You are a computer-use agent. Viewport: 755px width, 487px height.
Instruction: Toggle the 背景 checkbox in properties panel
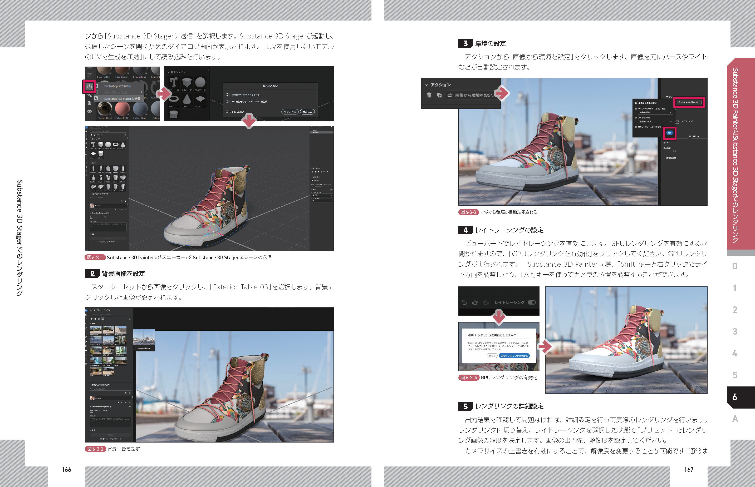coord(664,143)
